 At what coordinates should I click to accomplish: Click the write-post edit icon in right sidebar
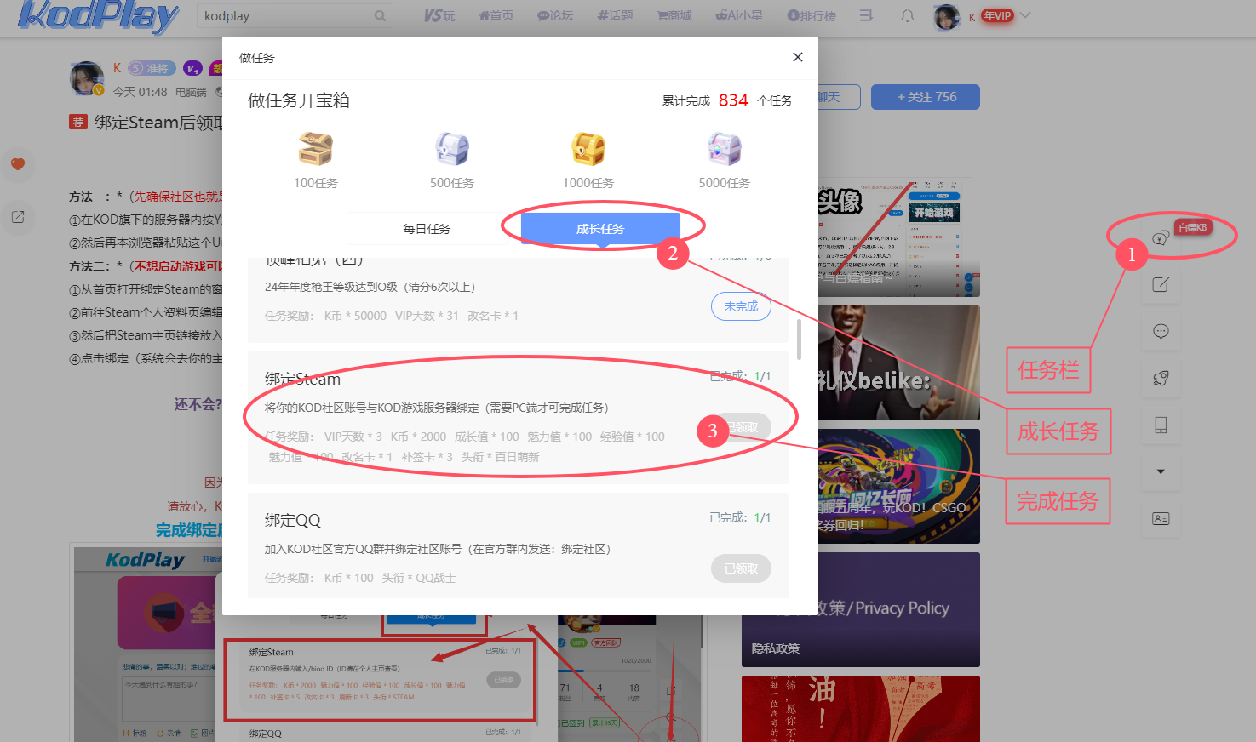tap(1161, 284)
